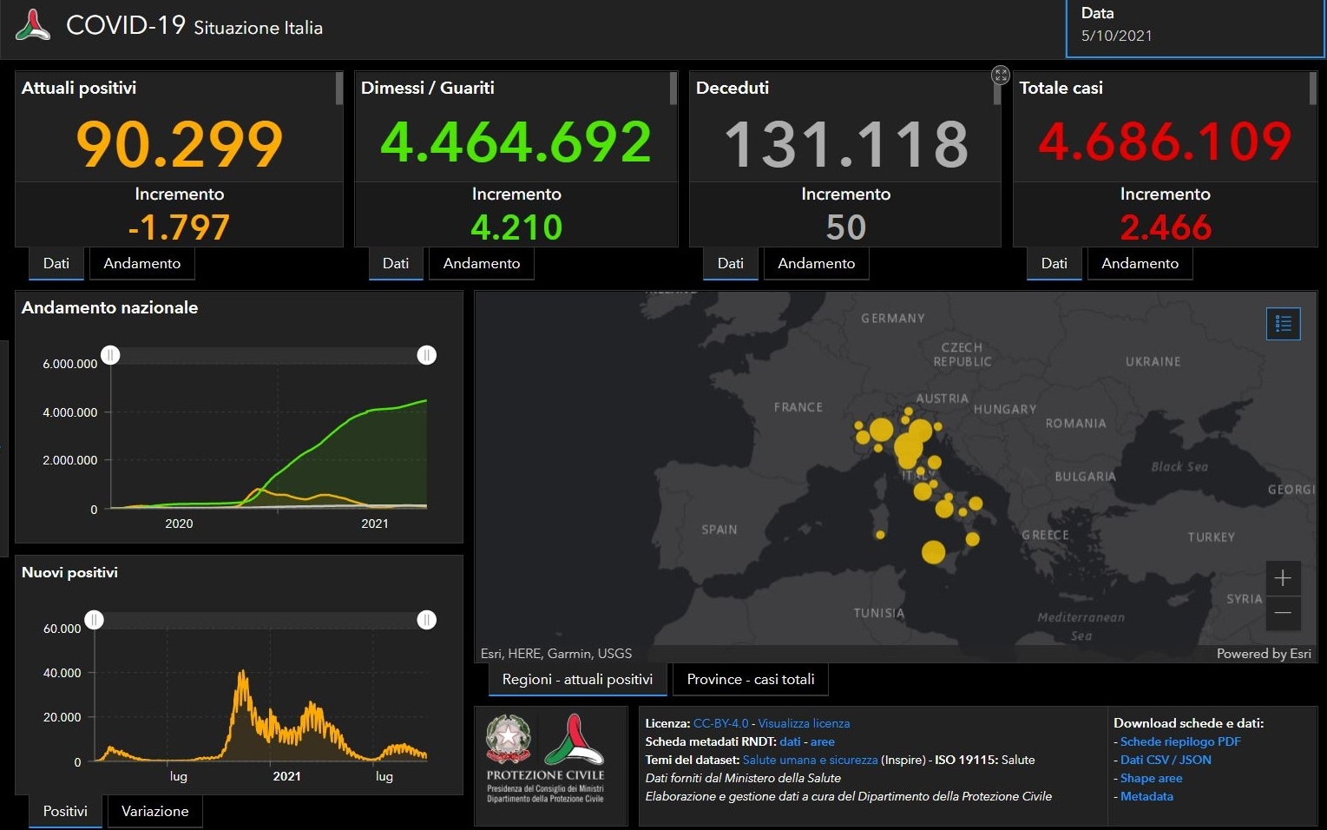Switch Dimessi / Guariti to Andamento tab
The width and height of the screenshot is (1327, 830).
481,264
